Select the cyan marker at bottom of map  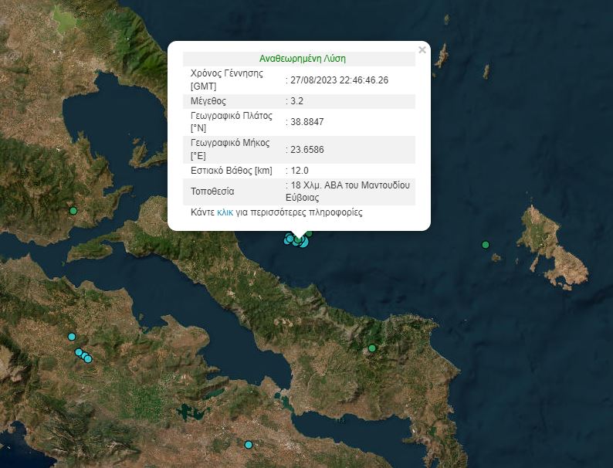(249, 444)
